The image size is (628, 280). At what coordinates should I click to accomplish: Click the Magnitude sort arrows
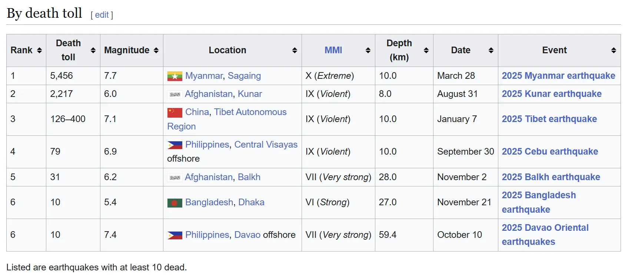[156, 50]
